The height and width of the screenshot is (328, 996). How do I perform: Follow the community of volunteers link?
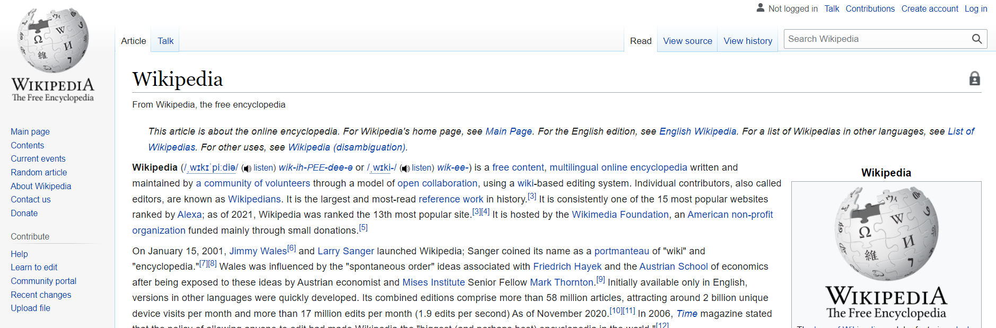click(253, 183)
